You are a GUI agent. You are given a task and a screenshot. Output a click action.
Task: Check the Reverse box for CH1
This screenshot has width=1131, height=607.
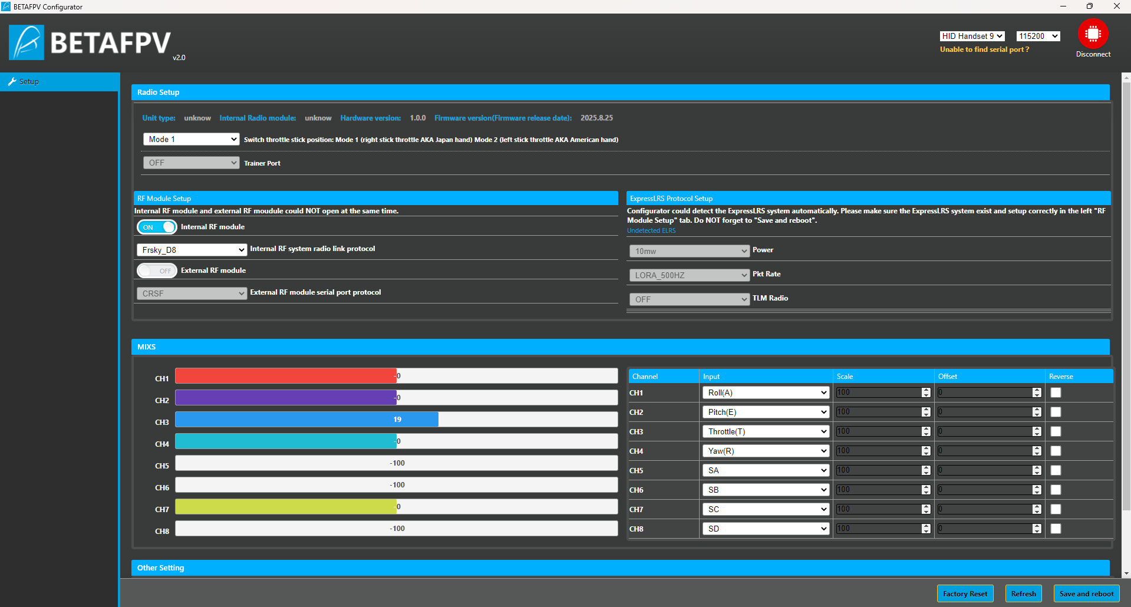(x=1056, y=392)
